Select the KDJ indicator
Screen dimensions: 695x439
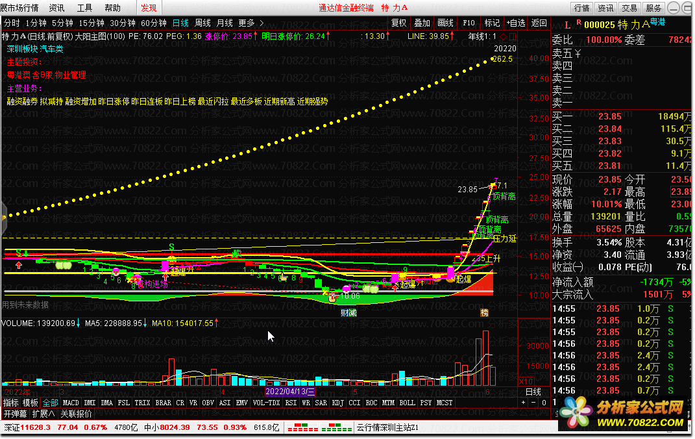(337, 403)
